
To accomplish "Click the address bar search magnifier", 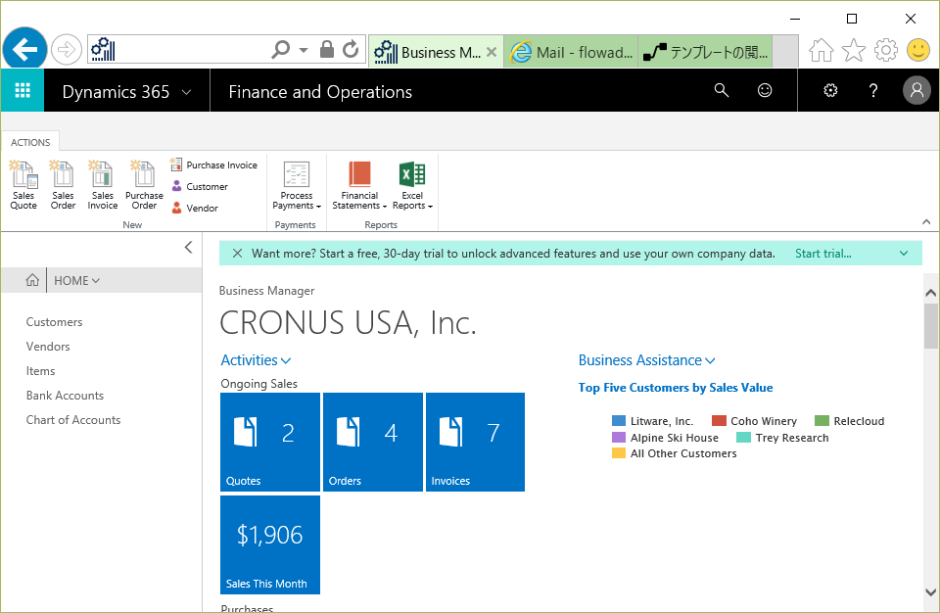I will pyautogui.click(x=281, y=49).
